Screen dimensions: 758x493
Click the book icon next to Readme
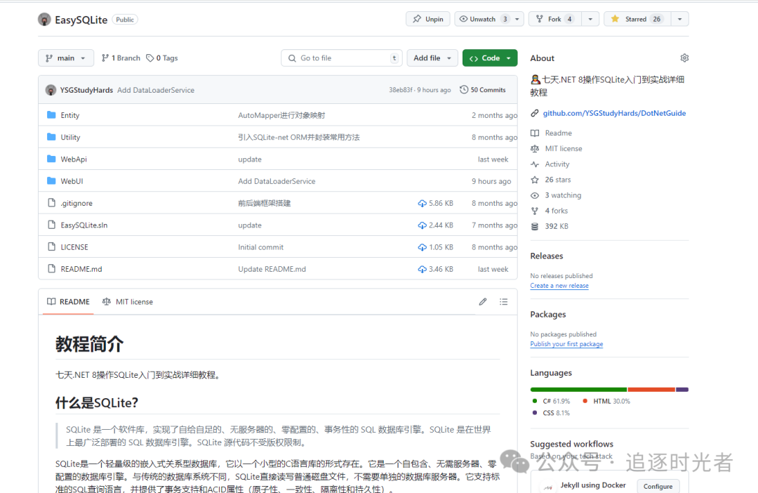[x=535, y=133]
